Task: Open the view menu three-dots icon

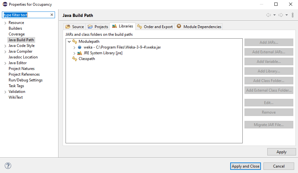Action: pos(293,15)
